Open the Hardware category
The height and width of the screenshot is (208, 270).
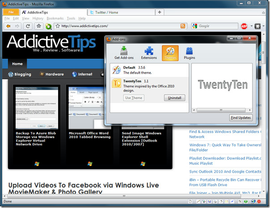[x=52, y=74]
